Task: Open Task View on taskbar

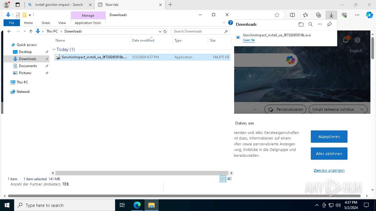Action: click(x=122, y=205)
